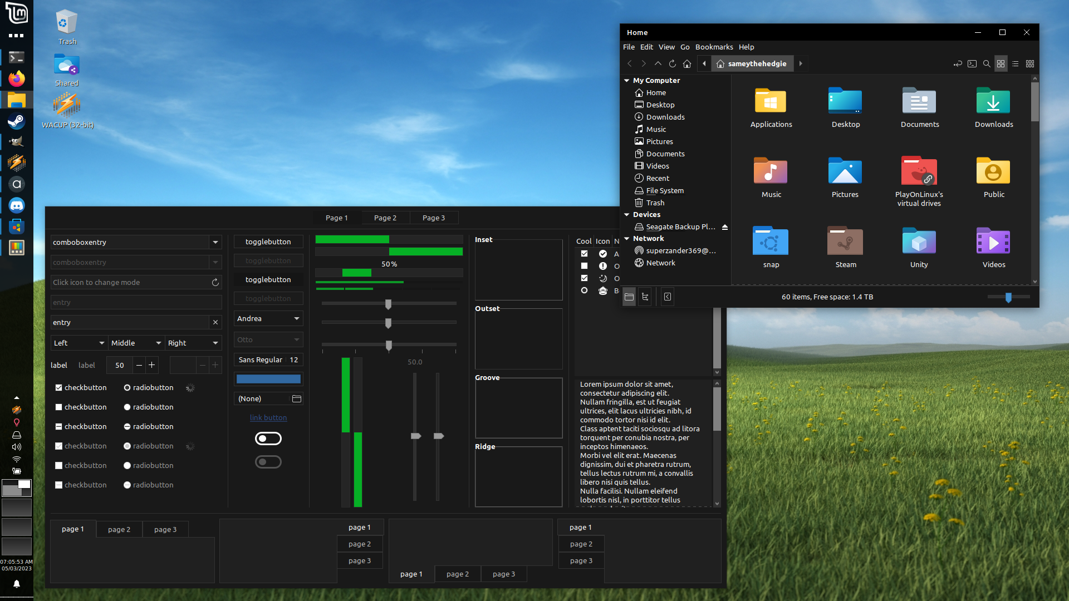Eject the Seagate Backup drive
This screenshot has height=601, width=1069.
[x=725, y=227]
